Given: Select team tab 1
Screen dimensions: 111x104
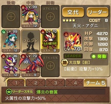Looking at the screenshot, I should 16,83.
